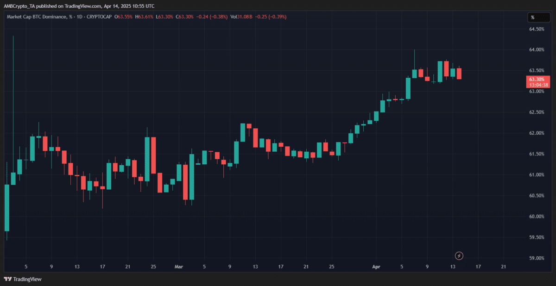This screenshot has height=286, width=556.
Task: Click the 64.00% price axis label
Action: (x=537, y=50)
